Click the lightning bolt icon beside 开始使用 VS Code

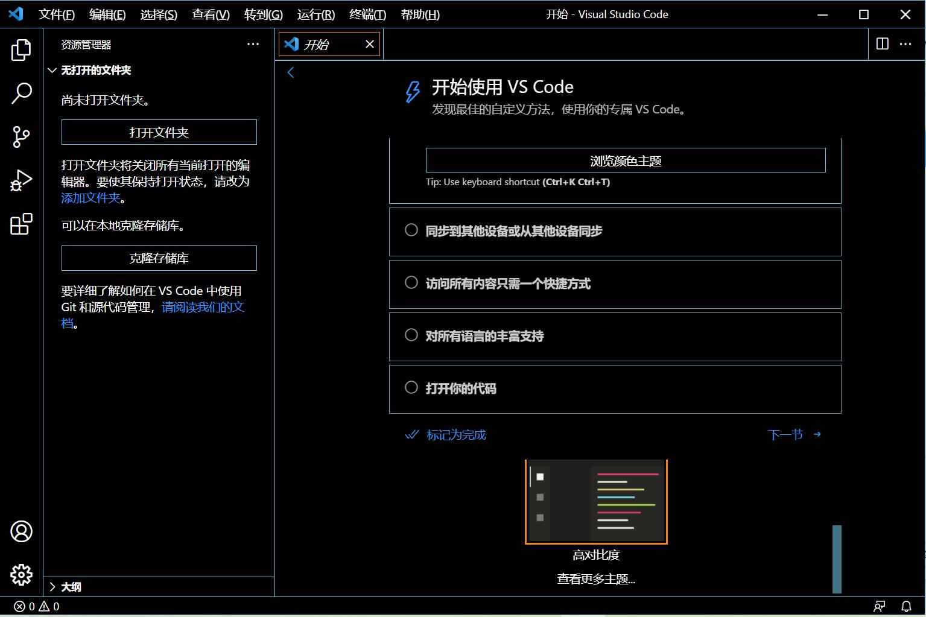coord(413,92)
